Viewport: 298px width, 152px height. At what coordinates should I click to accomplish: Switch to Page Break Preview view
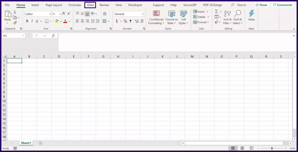(x=251, y=148)
